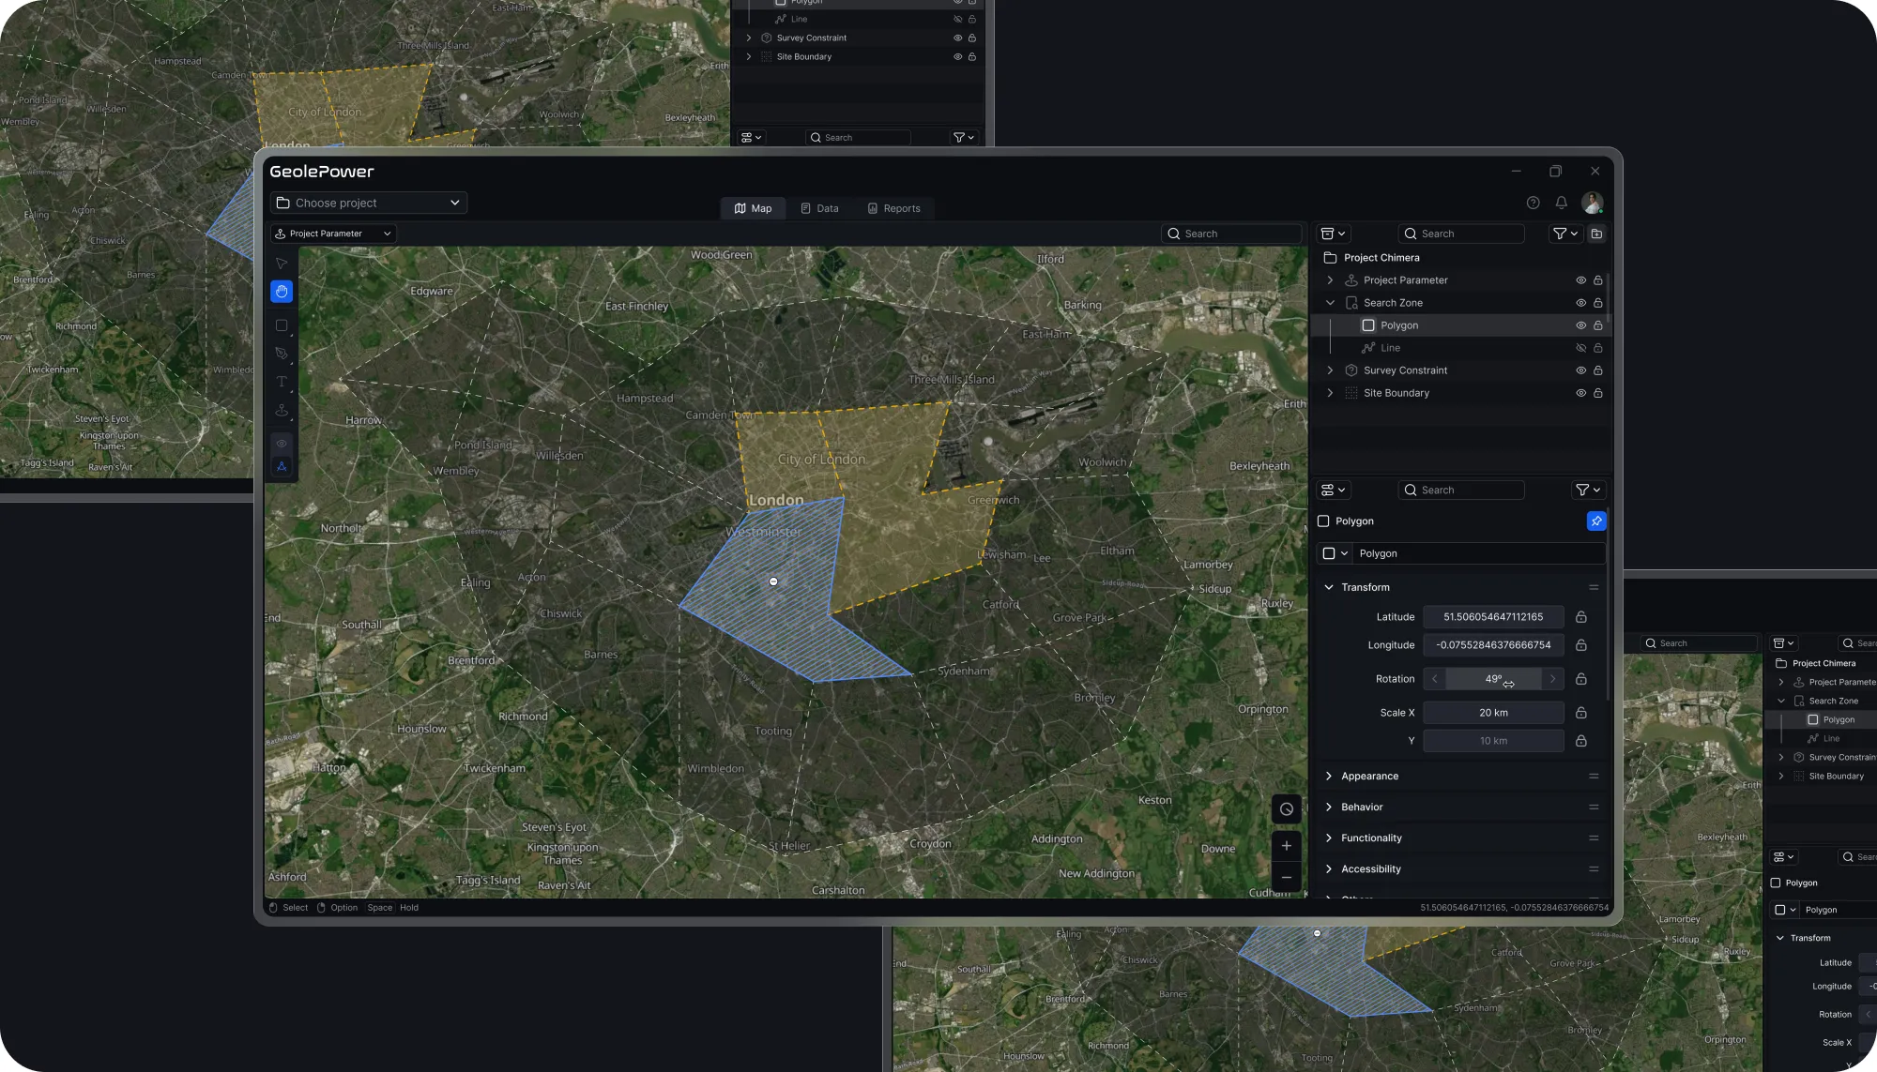This screenshot has width=1877, height=1072.
Task: Select the location marker tool
Action: 282,411
